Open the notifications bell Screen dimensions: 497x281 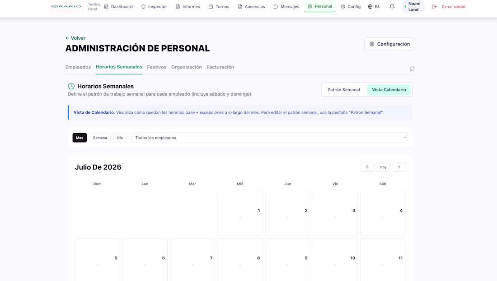coord(392,7)
